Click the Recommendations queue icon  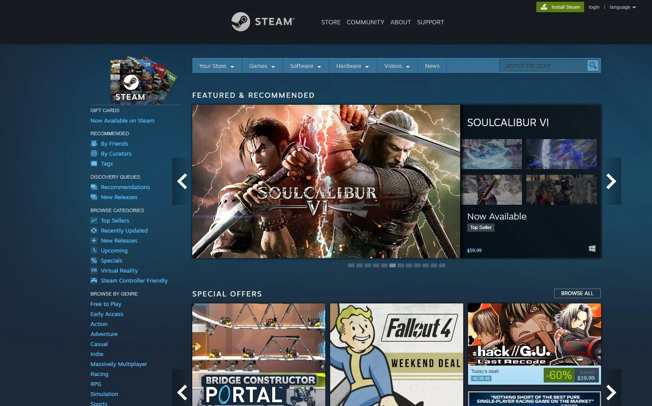click(x=94, y=187)
